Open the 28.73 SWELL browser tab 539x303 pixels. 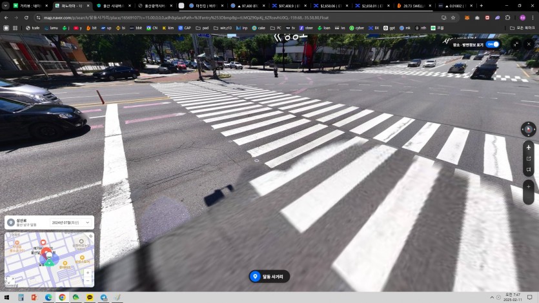tap(414, 6)
